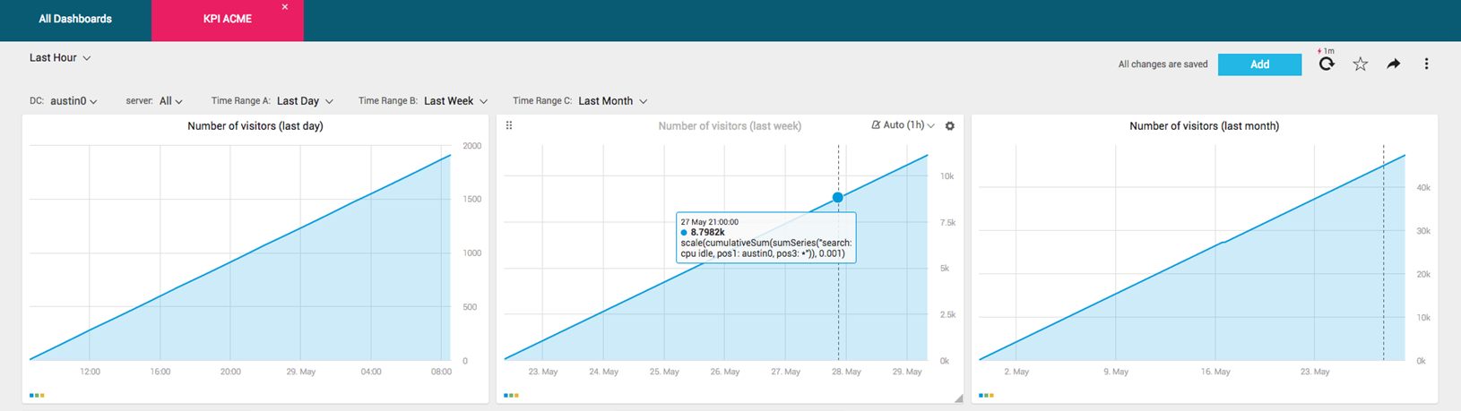Screen dimensions: 1461x411
Task: Click the share arrow icon
Action: click(1394, 64)
